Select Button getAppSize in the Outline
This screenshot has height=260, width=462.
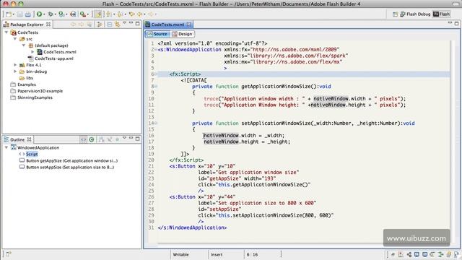[x=69, y=160]
